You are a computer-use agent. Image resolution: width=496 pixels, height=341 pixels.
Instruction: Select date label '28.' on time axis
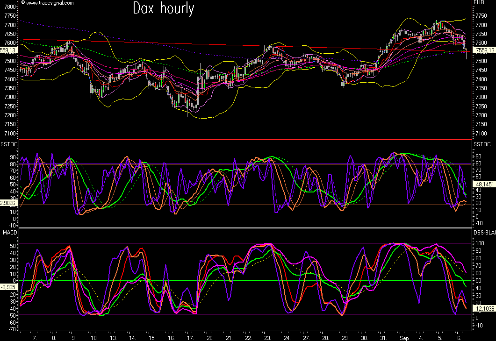click(x=325, y=338)
